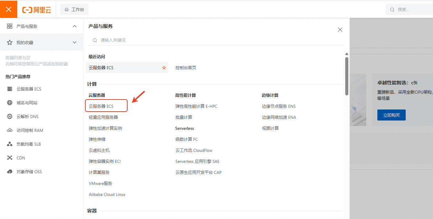Open the 工作台 tab
The height and width of the screenshot is (219, 433).
point(74,10)
